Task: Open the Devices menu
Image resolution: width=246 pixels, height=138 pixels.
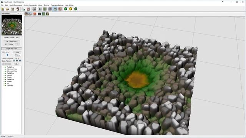Action: pos(46,5)
